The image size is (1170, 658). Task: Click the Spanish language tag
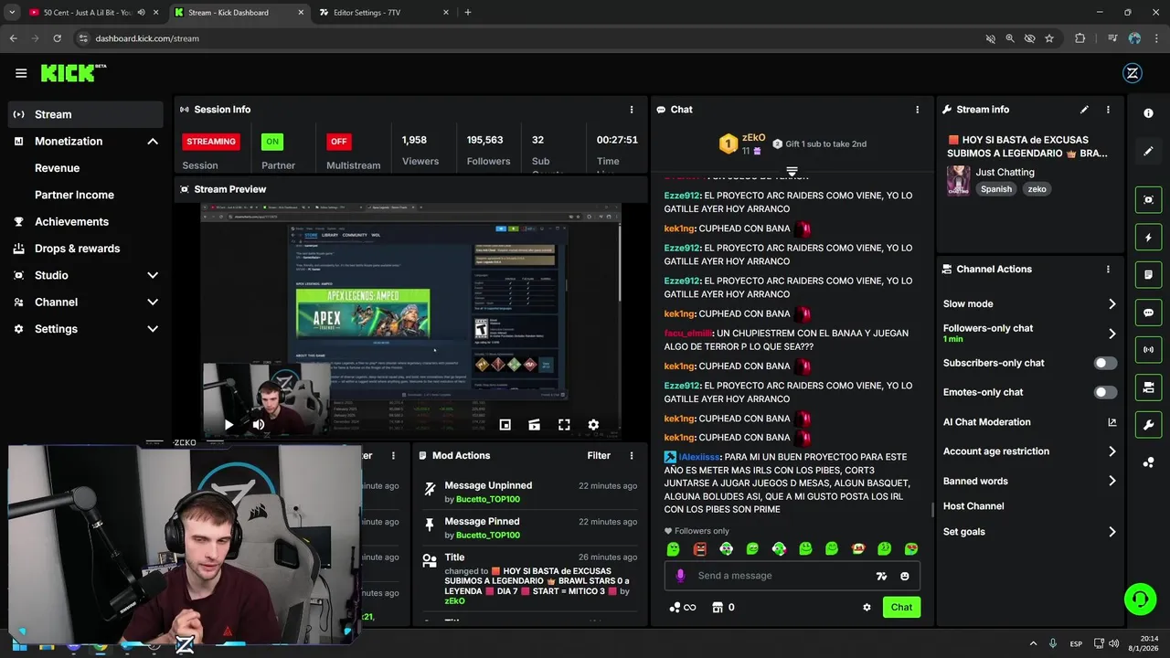pyautogui.click(x=996, y=189)
